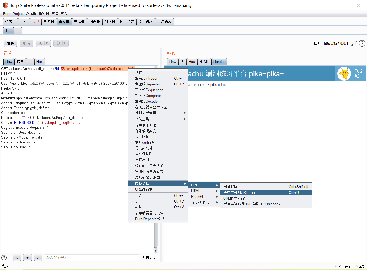This screenshot has height=270, width=367.
Task: Click the request editor scroll down arrow
Action: coord(155,251)
